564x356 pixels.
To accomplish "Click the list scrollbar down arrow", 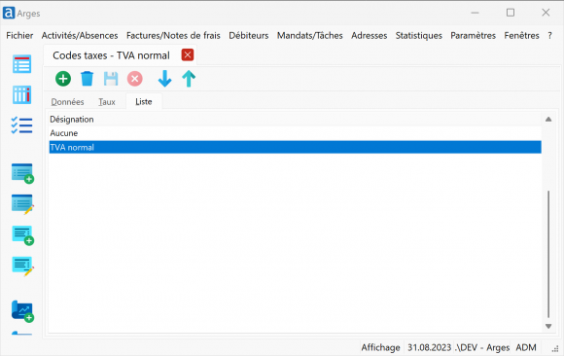I will coord(548,326).
